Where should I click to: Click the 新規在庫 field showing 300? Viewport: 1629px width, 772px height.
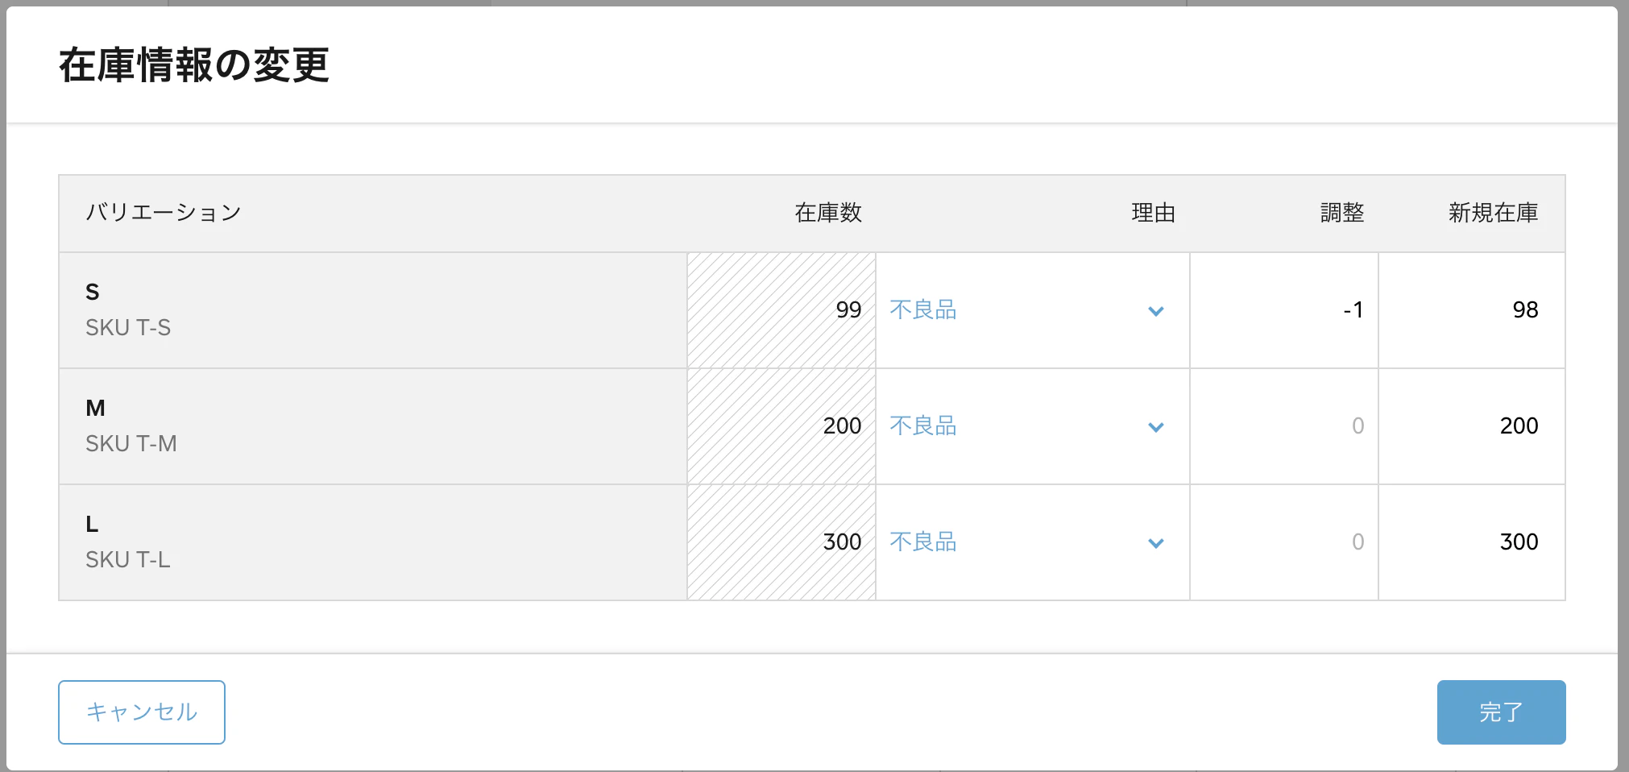pyautogui.click(x=1472, y=542)
